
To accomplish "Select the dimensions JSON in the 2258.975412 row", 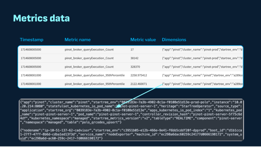I will [x=202, y=75].
